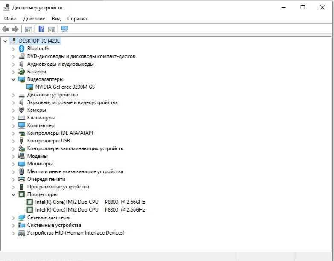The image size is (334, 261).
Task: Click the Контроллеры USB plug icon
Action: point(21,141)
